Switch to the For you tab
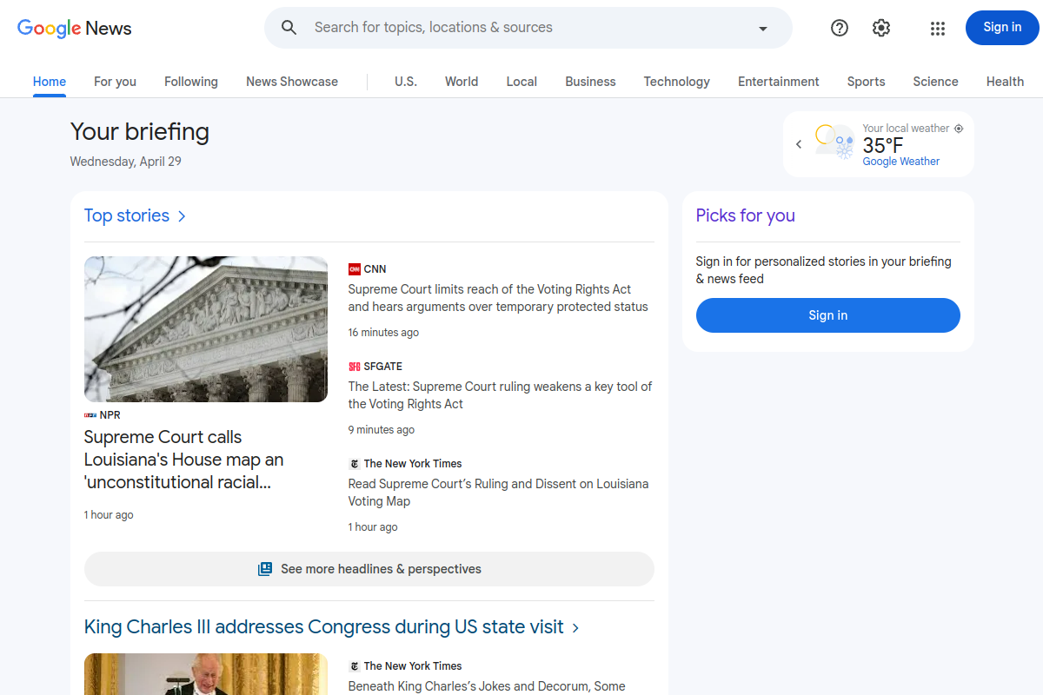The height and width of the screenshot is (695, 1043). pos(115,82)
